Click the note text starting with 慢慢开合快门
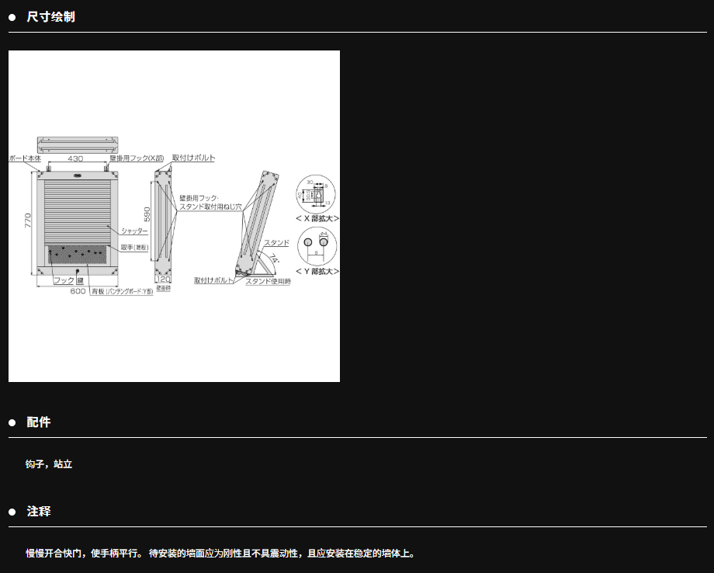Viewport: 714px width, 573px height. 221,554
